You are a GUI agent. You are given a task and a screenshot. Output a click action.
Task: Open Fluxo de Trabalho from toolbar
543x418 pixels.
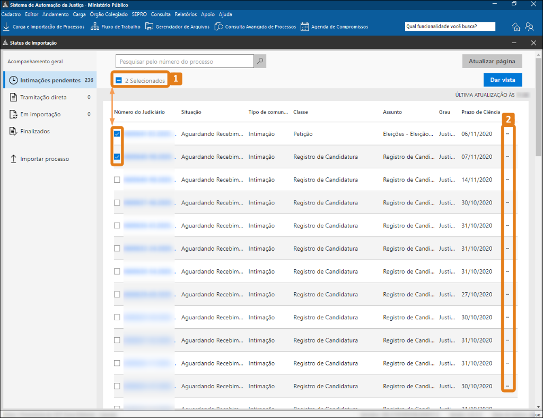click(116, 27)
